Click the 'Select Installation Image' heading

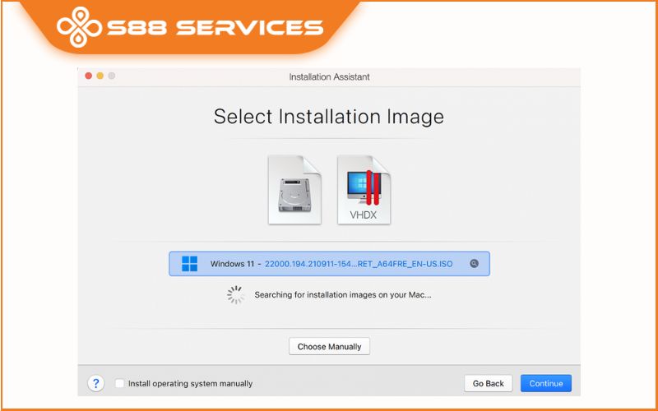click(x=329, y=116)
